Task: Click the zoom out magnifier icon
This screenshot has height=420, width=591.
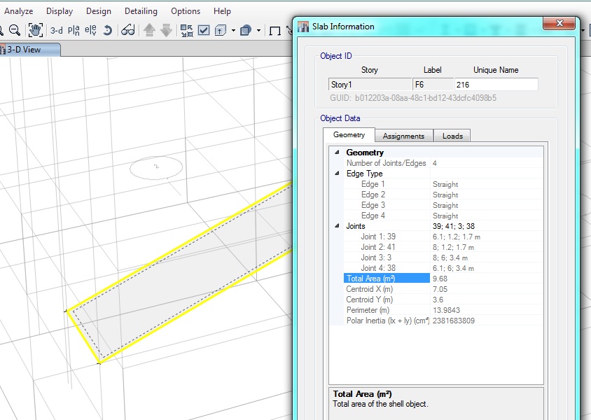Action: point(15,30)
